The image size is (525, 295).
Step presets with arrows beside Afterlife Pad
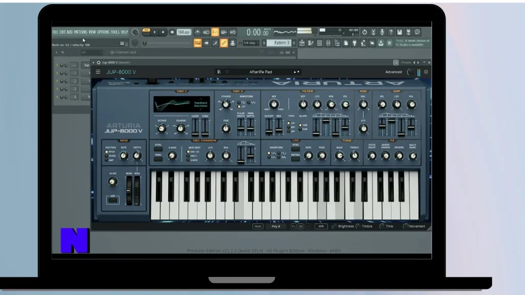(296, 72)
